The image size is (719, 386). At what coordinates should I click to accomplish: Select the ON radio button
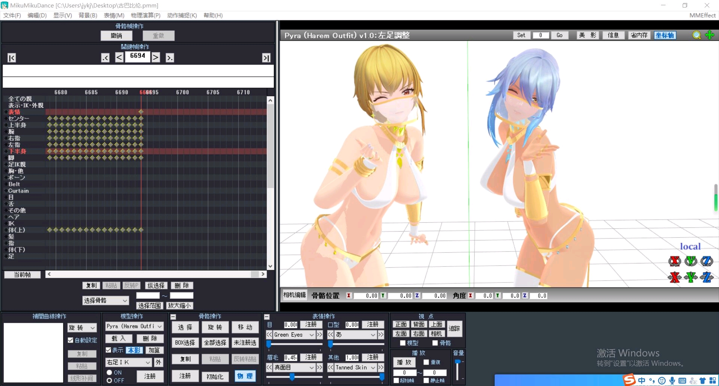109,373
